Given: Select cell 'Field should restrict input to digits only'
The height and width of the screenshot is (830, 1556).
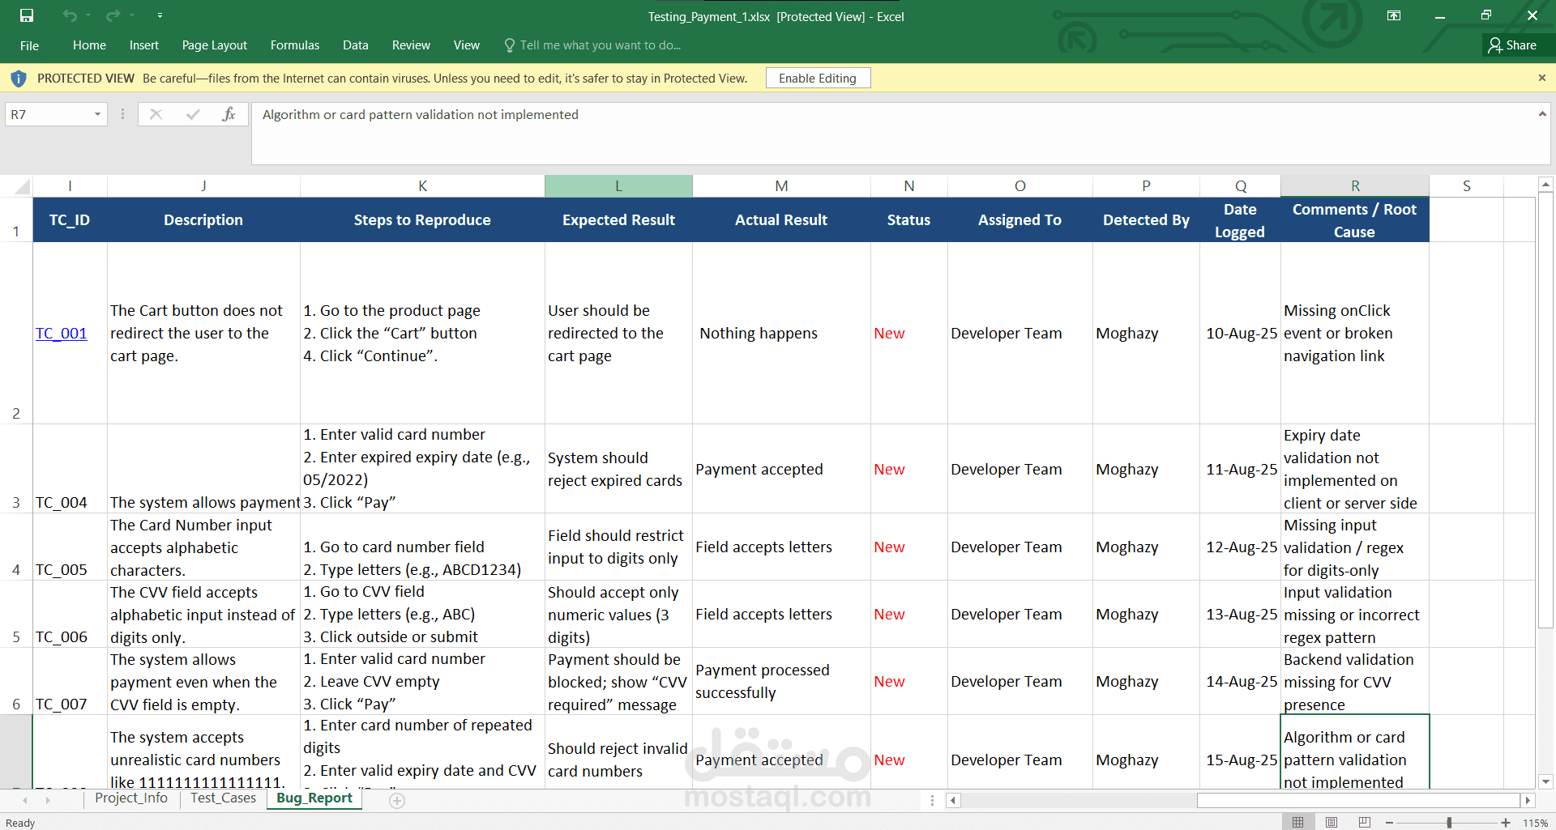Looking at the screenshot, I should [618, 547].
